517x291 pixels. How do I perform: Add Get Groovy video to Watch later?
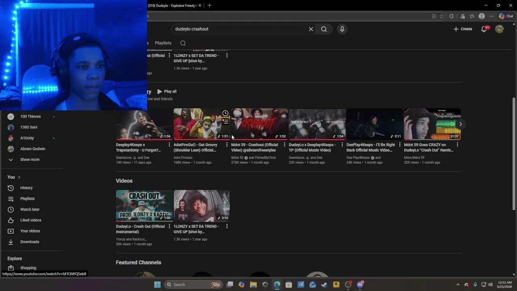[225, 113]
